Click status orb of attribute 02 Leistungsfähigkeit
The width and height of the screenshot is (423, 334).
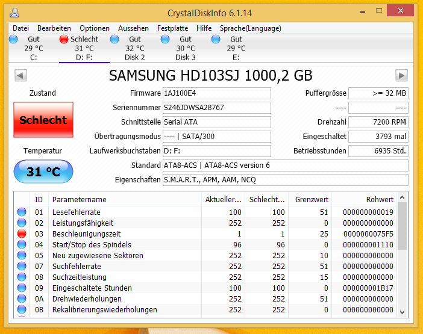click(22, 223)
